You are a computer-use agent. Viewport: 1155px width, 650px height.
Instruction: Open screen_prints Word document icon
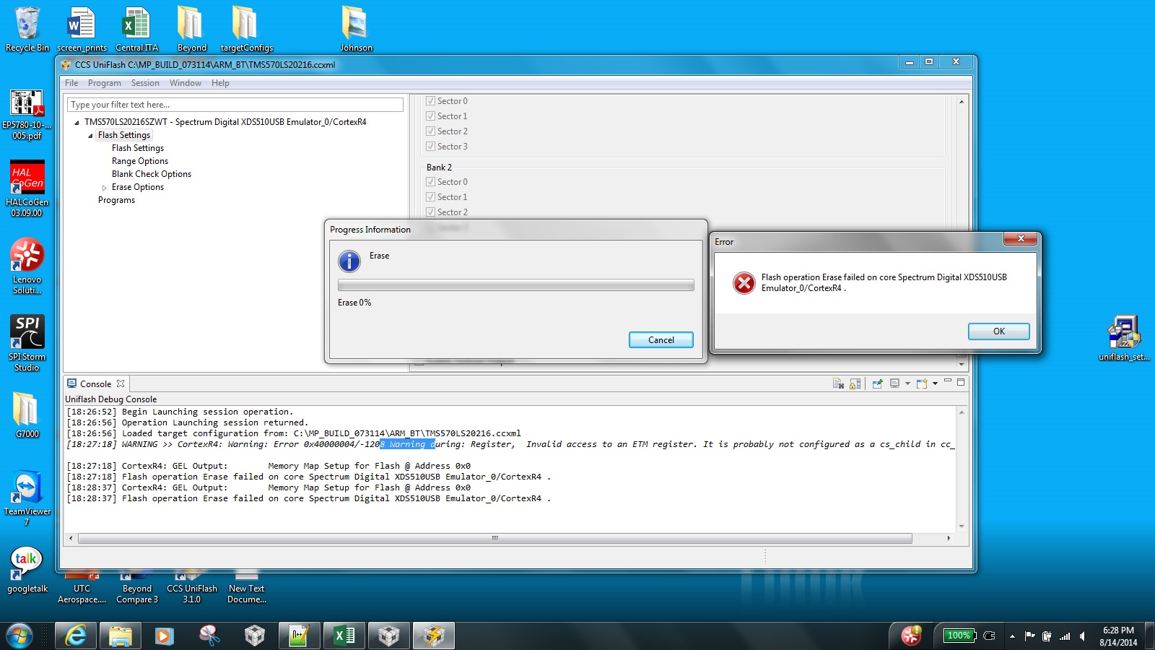(82, 29)
